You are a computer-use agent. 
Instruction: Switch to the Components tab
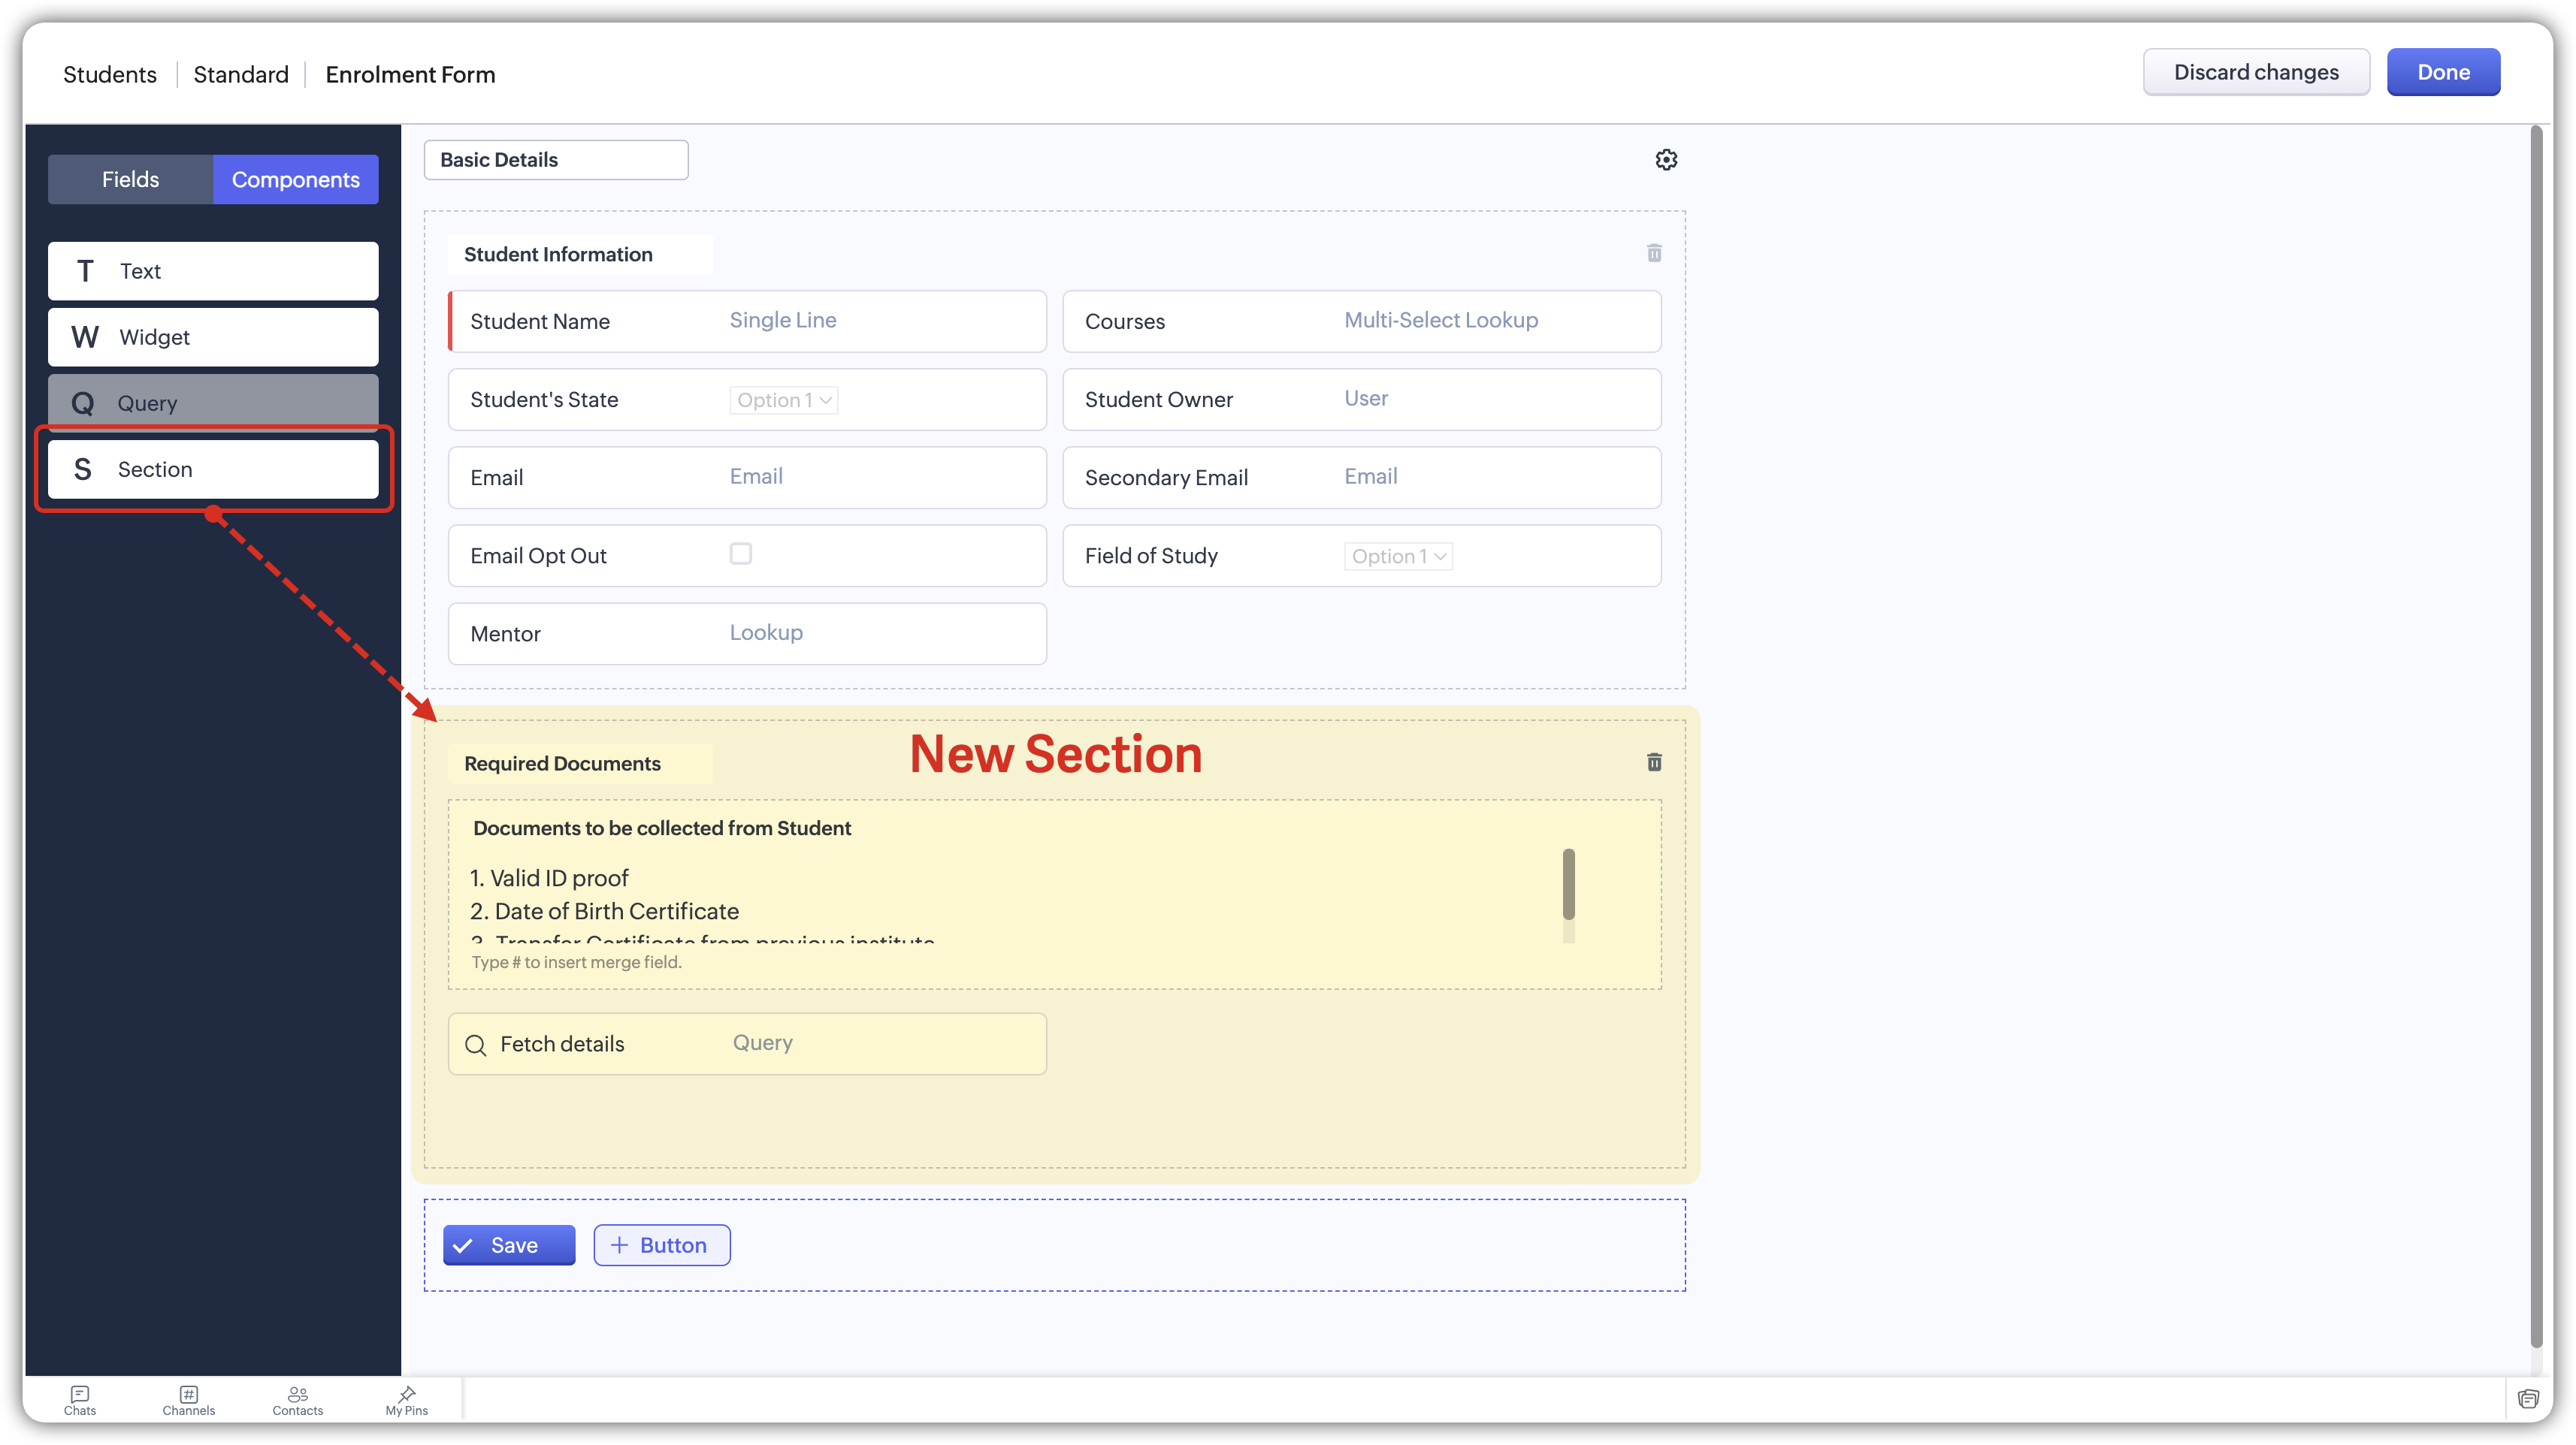(296, 179)
